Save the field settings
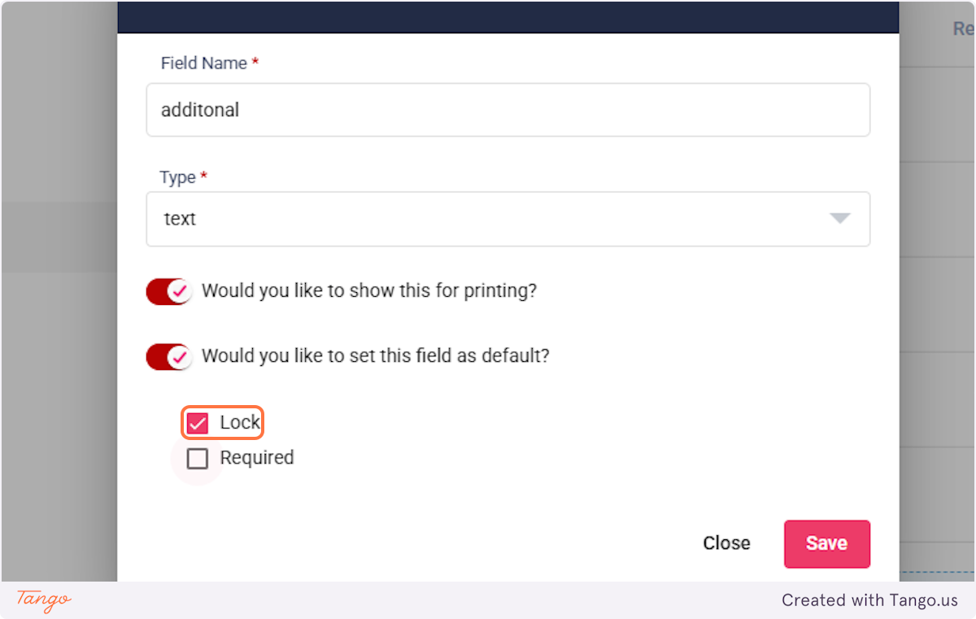Viewport: 976px width, 619px height. point(827,543)
